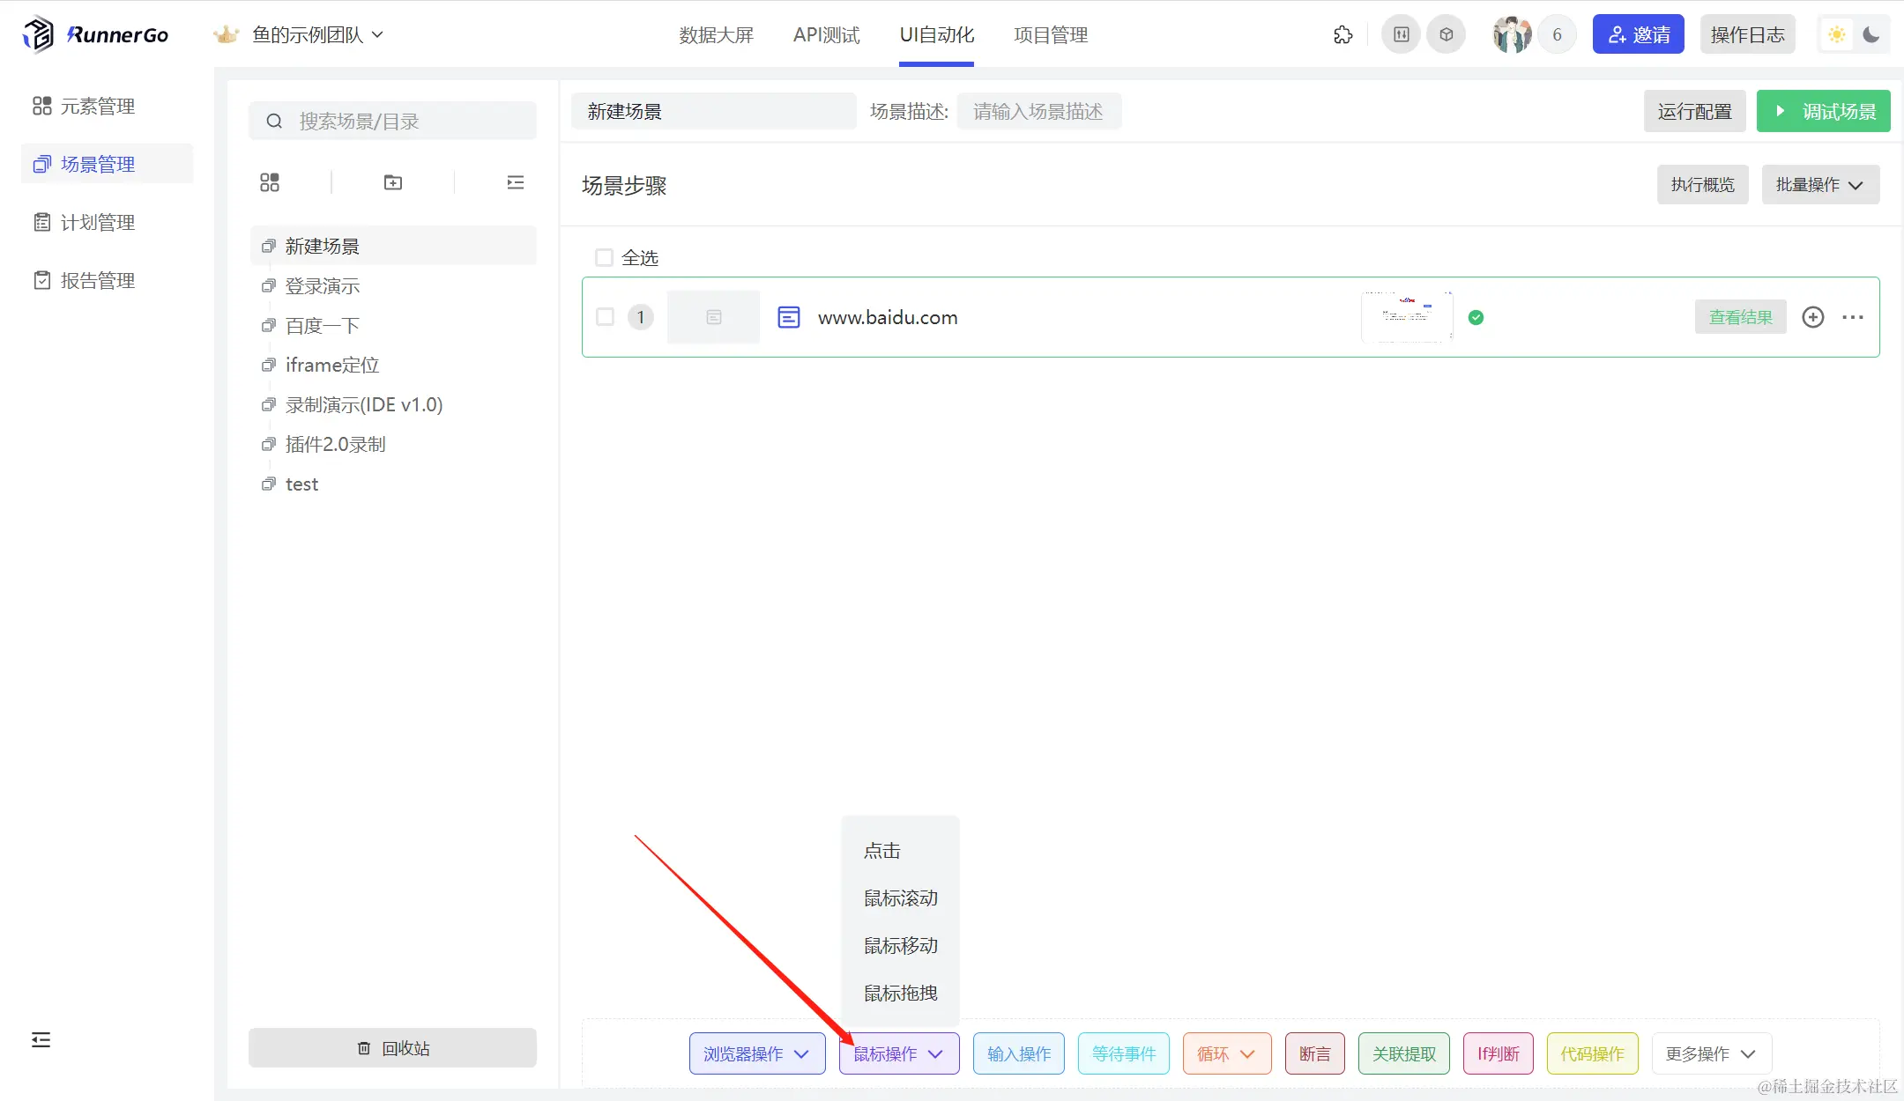Click the grid view icon above scene list

[x=270, y=182]
